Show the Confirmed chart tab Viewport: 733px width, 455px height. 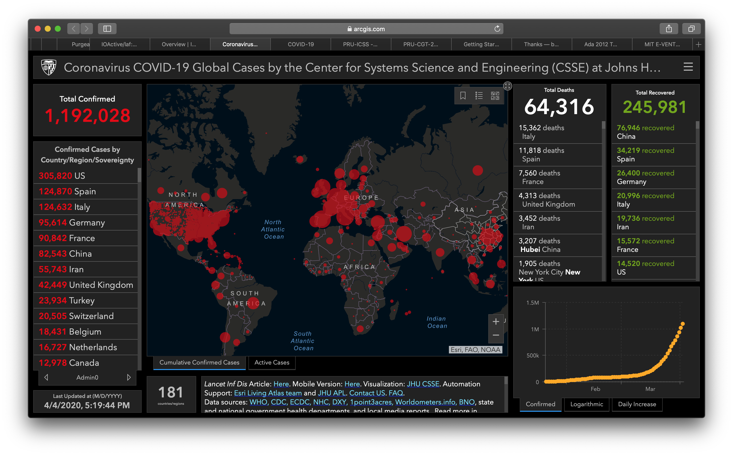pyautogui.click(x=540, y=404)
